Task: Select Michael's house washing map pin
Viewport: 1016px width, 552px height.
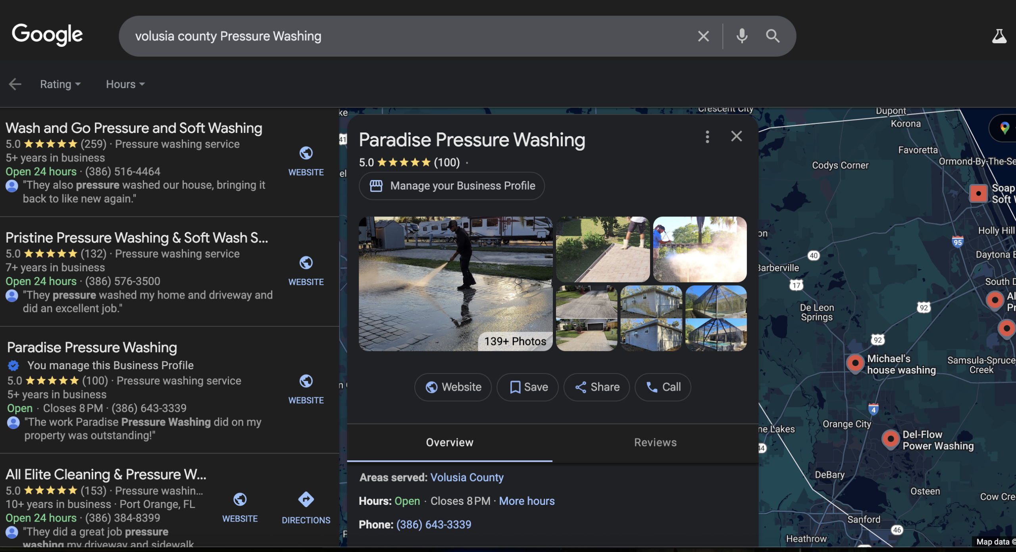Action: click(855, 363)
